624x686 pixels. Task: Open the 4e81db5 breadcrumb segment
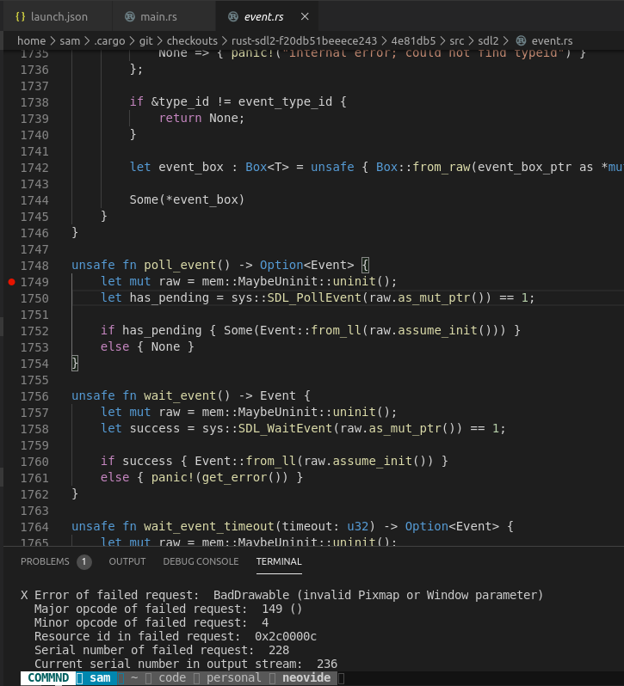(x=413, y=40)
